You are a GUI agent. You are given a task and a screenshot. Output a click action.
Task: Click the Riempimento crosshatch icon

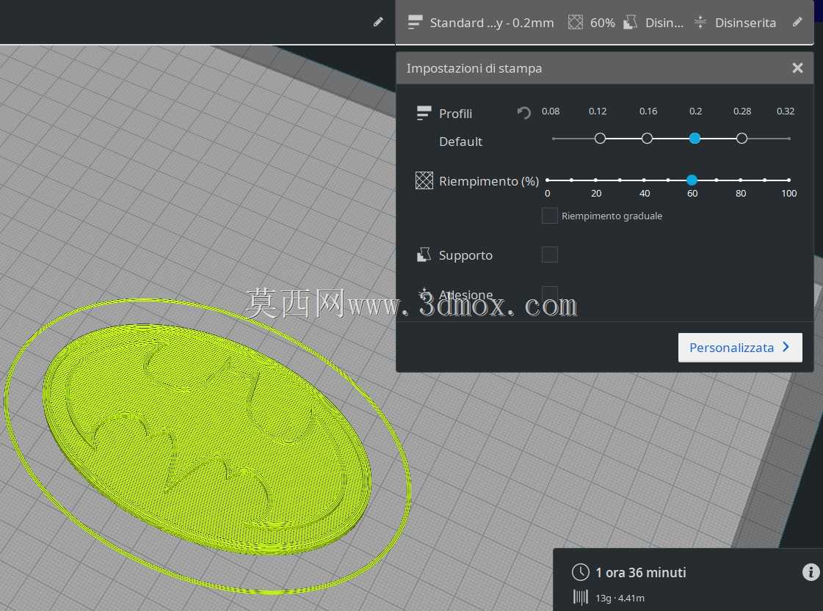(x=424, y=180)
